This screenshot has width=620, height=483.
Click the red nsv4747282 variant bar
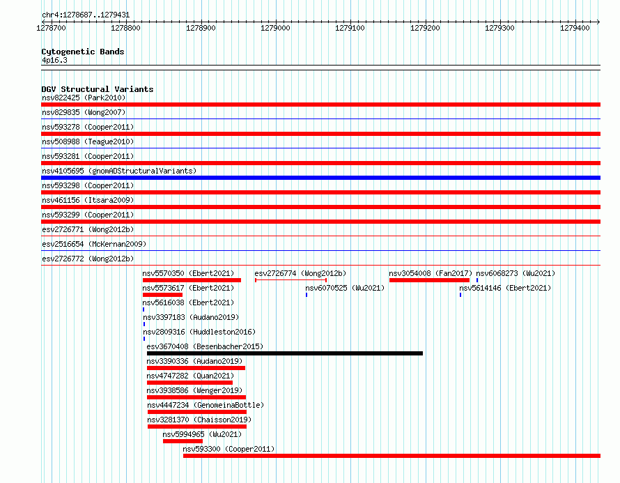click(189, 383)
